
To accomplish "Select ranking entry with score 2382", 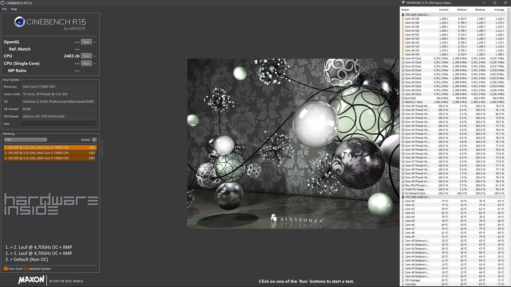I will [x=50, y=158].
